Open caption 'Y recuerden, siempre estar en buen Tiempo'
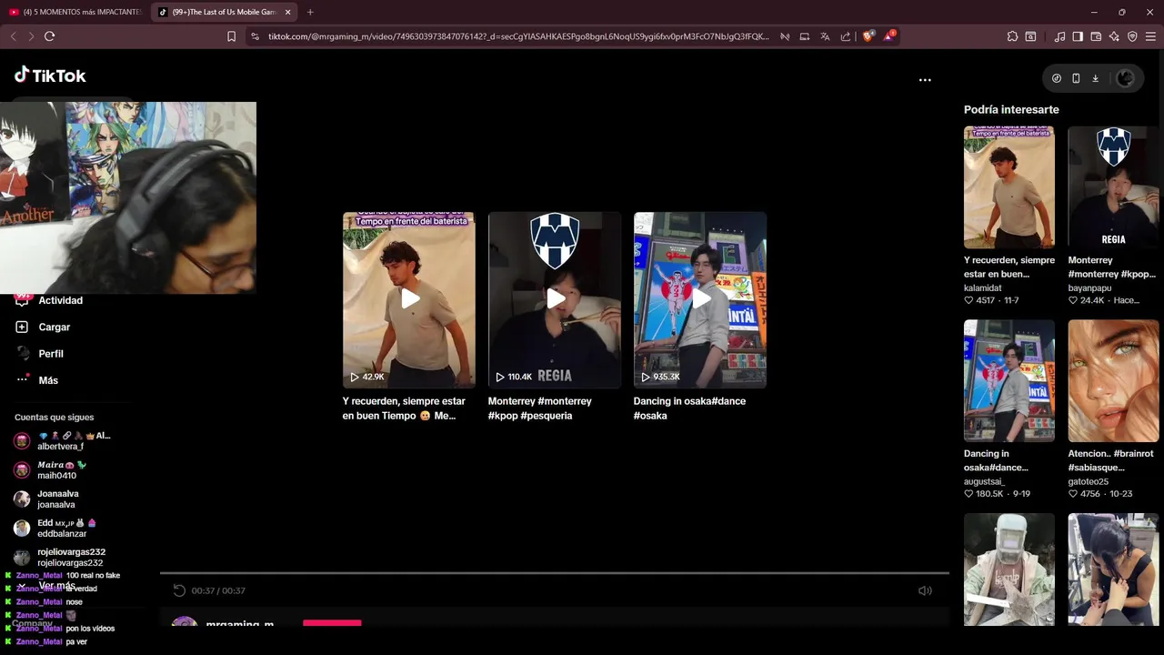The image size is (1164, 655). coord(404,408)
